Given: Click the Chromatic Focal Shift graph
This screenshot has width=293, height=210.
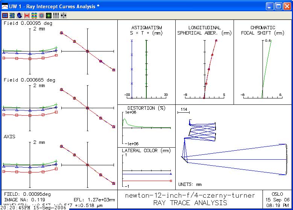Looking at the screenshot, I should click(263, 68).
